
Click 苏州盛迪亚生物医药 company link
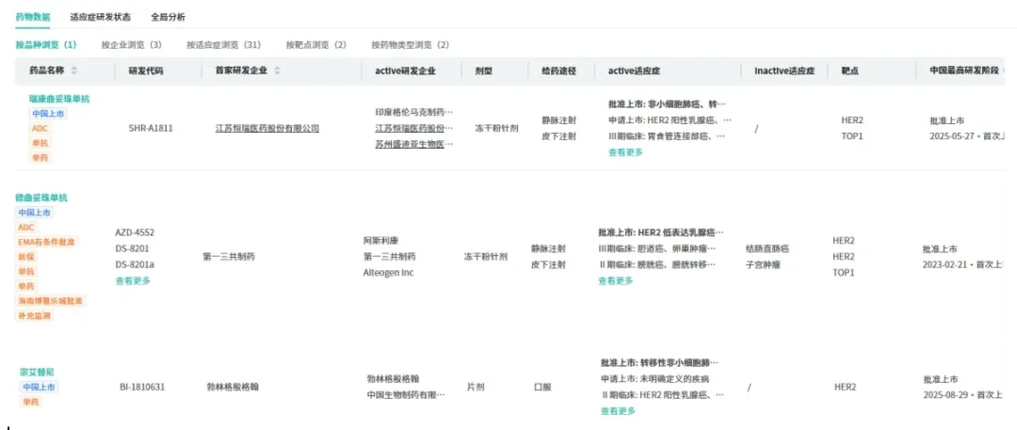pos(413,144)
